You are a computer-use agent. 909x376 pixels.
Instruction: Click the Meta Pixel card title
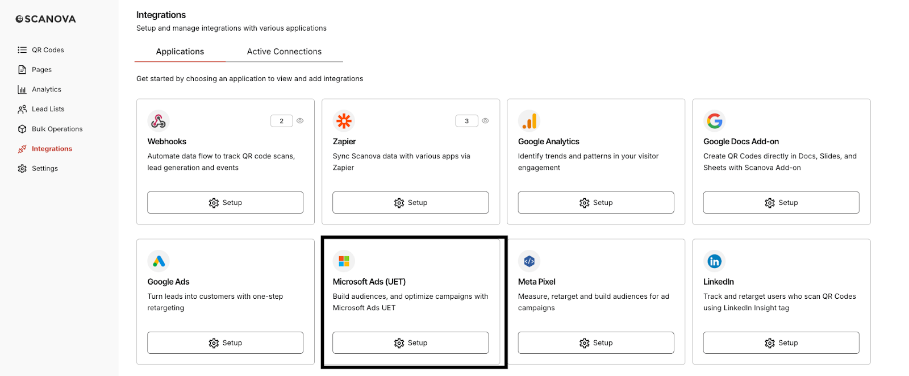click(537, 282)
